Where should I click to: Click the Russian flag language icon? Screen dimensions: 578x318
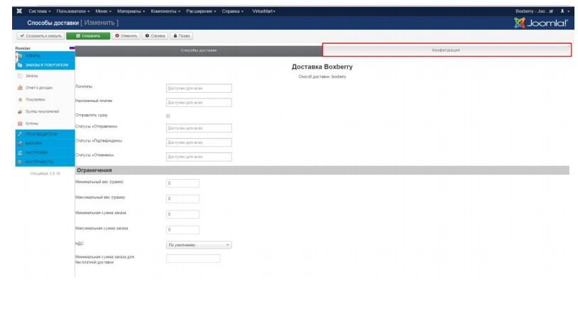pos(72,48)
